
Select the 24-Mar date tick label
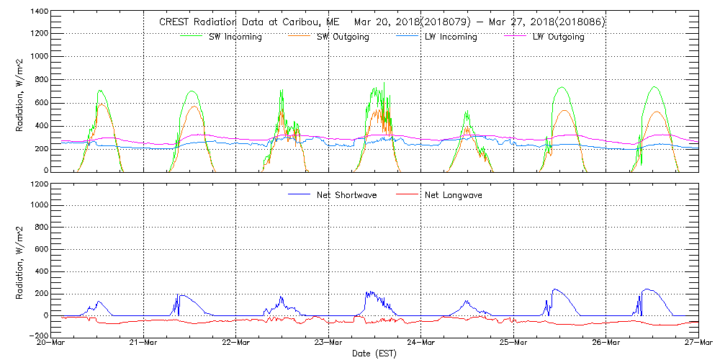pos(421,343)
